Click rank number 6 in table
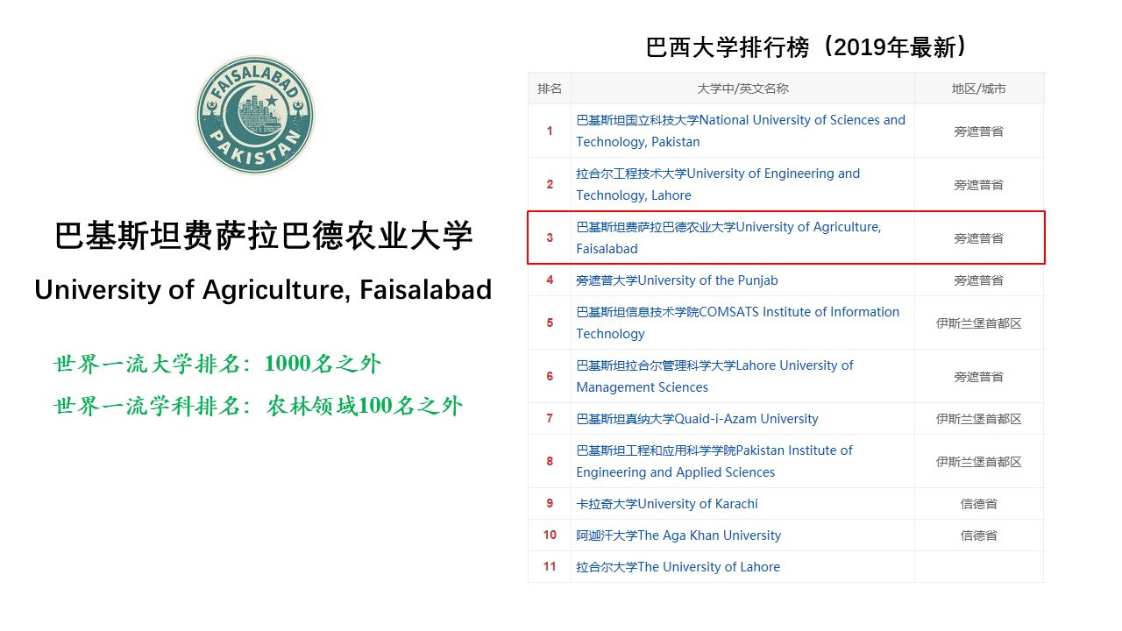The image size is (1122, 631). click(550, 377)
